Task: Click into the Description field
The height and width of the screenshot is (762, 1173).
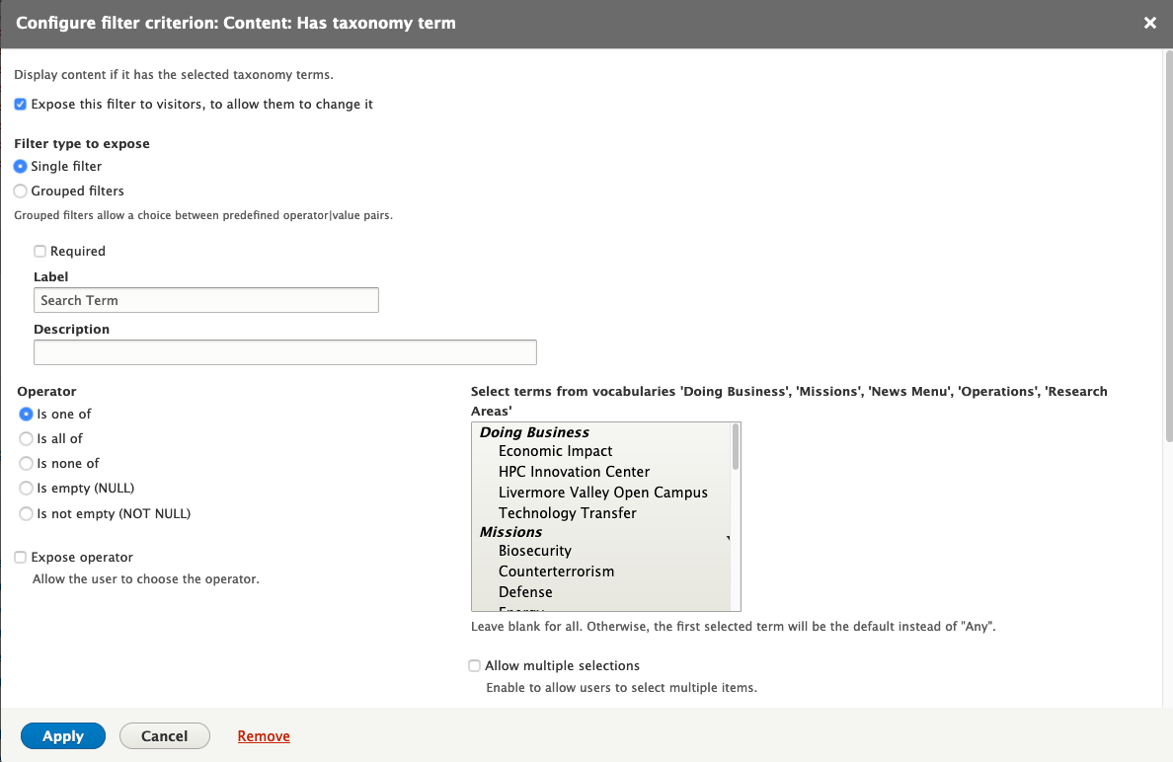Action: pyautogui.click(x=284, y=351)
